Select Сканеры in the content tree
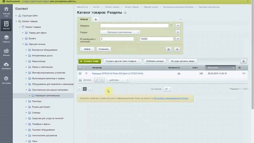The image size is (254, 143). 36,113
